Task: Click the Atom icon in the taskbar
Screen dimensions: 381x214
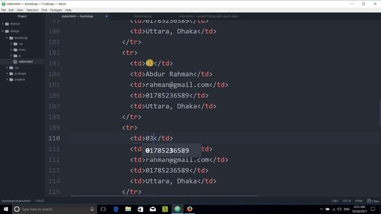Action: click(177, 209)
